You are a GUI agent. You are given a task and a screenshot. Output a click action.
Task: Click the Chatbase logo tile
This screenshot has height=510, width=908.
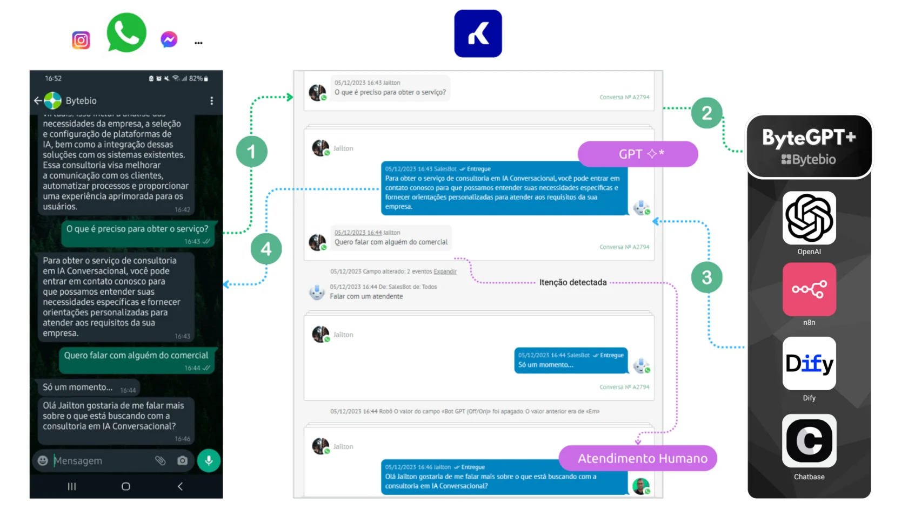click(x=809, y=440)
